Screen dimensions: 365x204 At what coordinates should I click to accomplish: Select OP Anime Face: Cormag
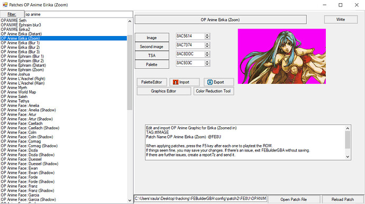[63, 141]
